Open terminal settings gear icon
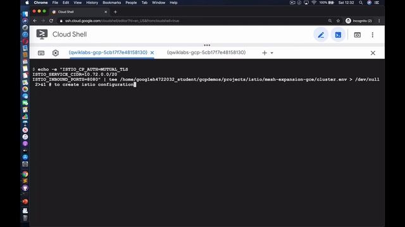The width and height of the screenshot is (405, 227). (x=56, y=53)
